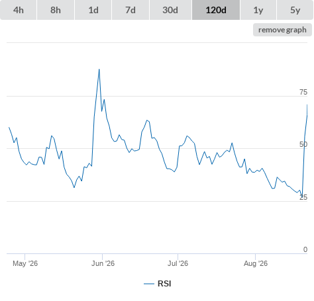Click the RSI peak near June

pyautogui.click(x=99, y=69)
